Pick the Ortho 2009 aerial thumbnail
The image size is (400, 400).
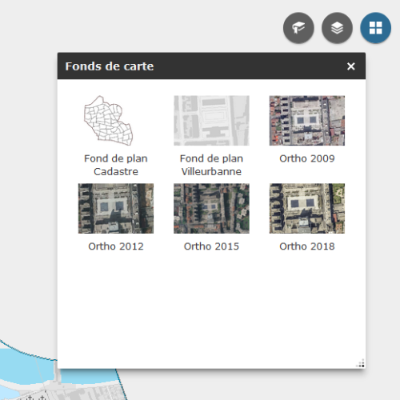click(307, 121)
